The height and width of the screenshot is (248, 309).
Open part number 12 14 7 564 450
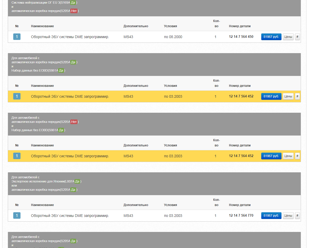click(241, 37)
